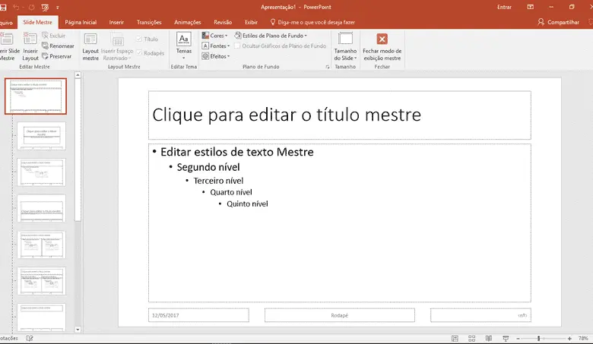Click master title placeholder text
Image resolution: width=593 pixels, height=344 pixels.
[x=287, y=115]
